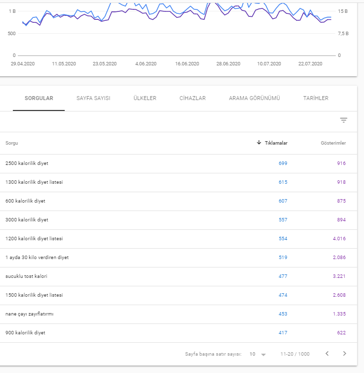
Task: Select the CİHAZLAR tab
Action: (193, 98)
